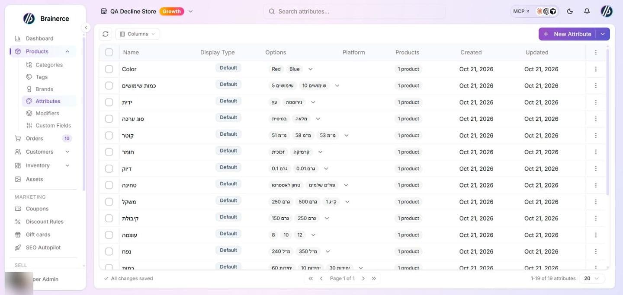Click the New Attribute button
623x295 pixels.
567,34
